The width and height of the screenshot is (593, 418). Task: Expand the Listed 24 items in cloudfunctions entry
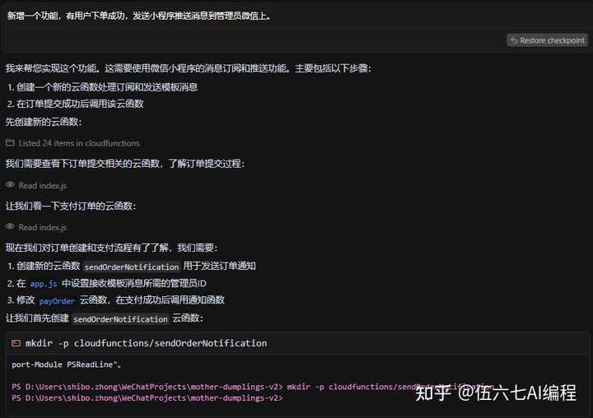point(78,142)
